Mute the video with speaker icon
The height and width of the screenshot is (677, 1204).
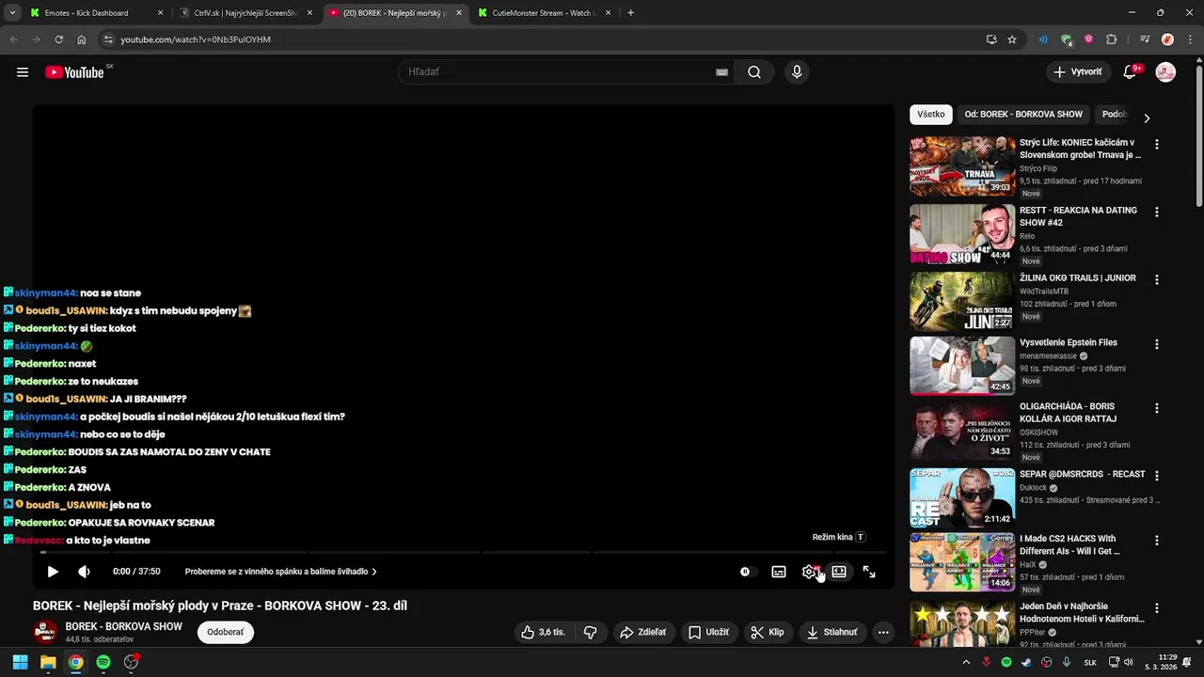pos(84,572)
